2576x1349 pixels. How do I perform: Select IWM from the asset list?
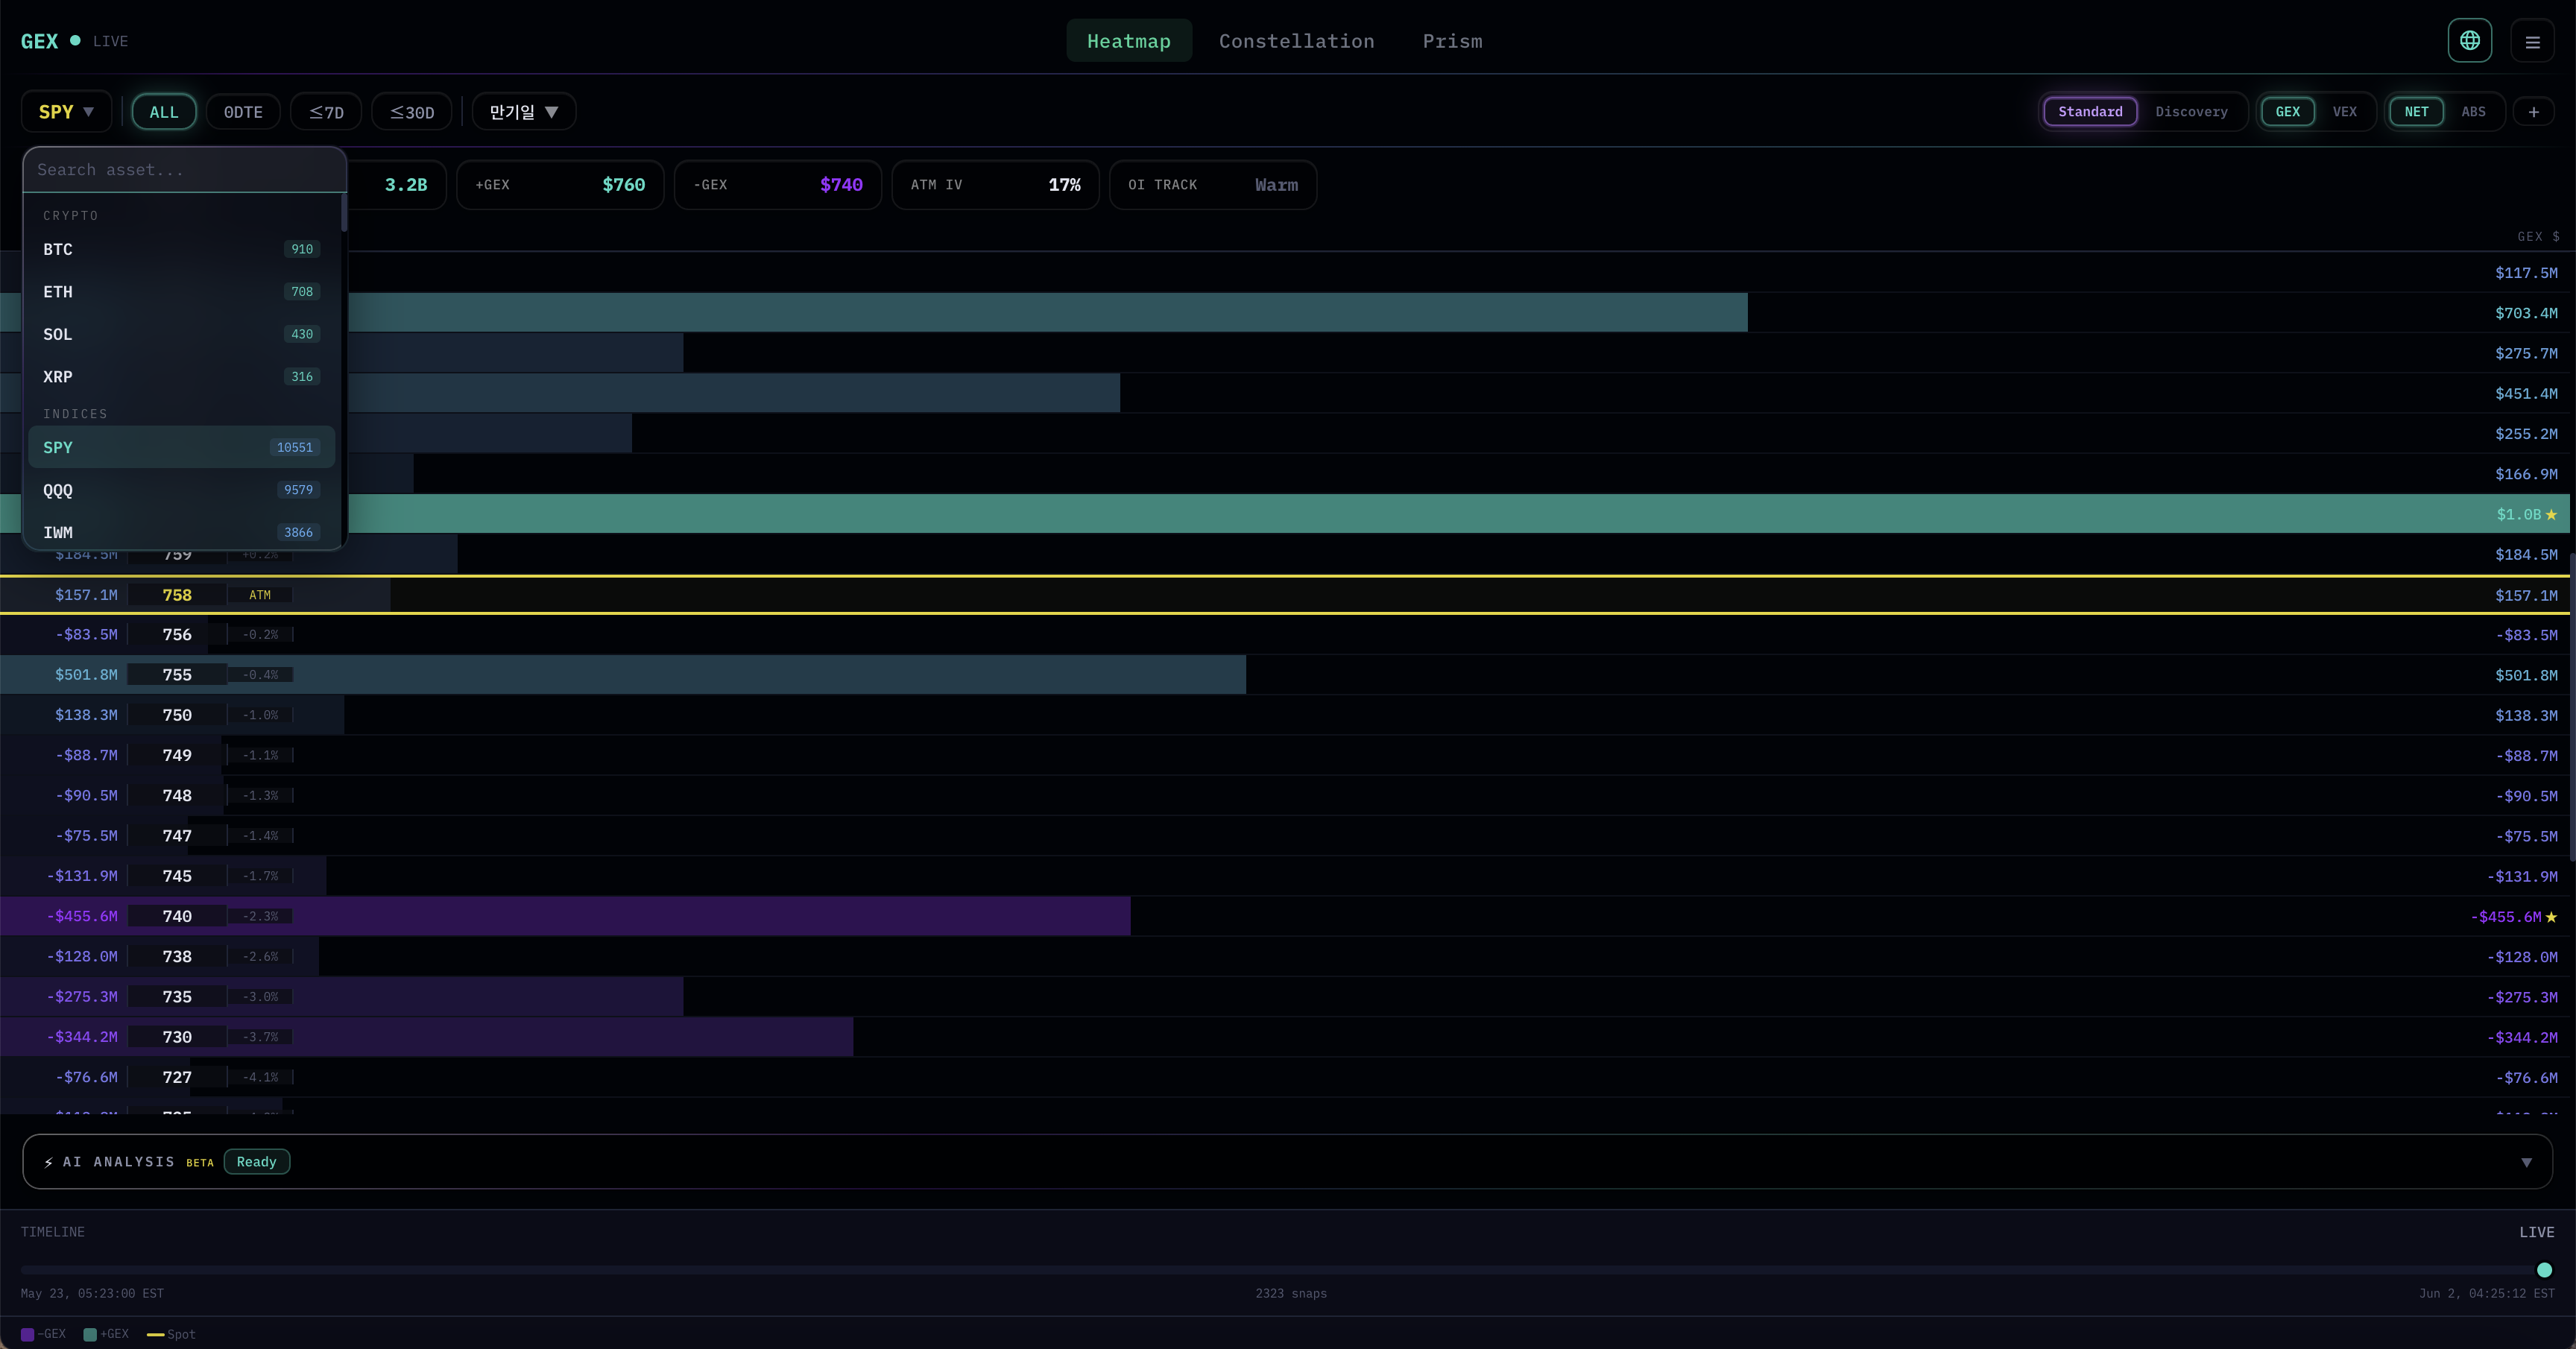[x=181, y=532]
